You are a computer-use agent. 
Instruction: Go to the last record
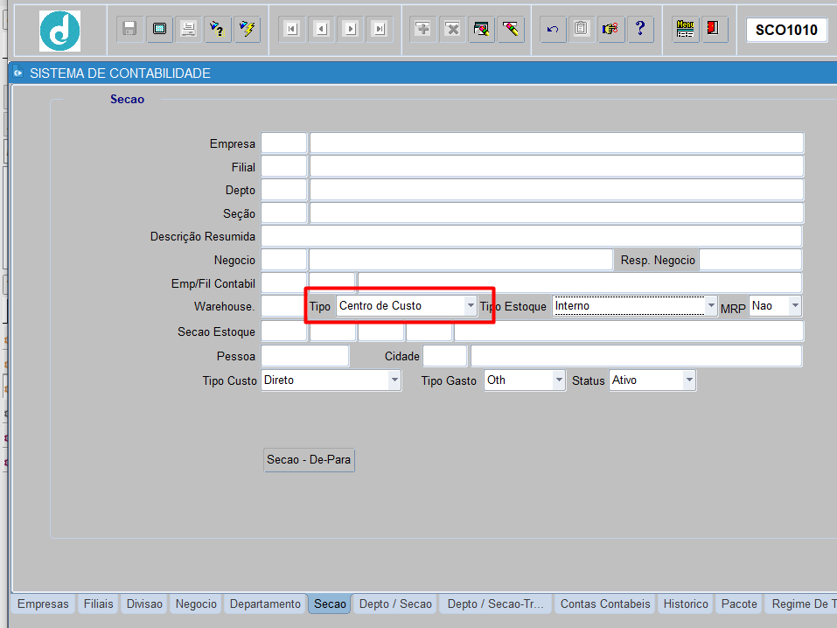380,29
